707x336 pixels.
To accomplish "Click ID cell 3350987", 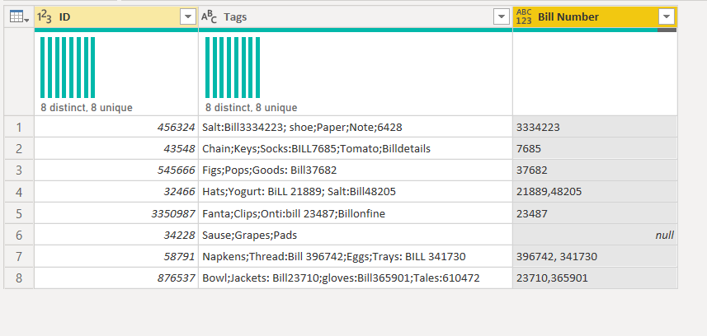I will 116,213.
